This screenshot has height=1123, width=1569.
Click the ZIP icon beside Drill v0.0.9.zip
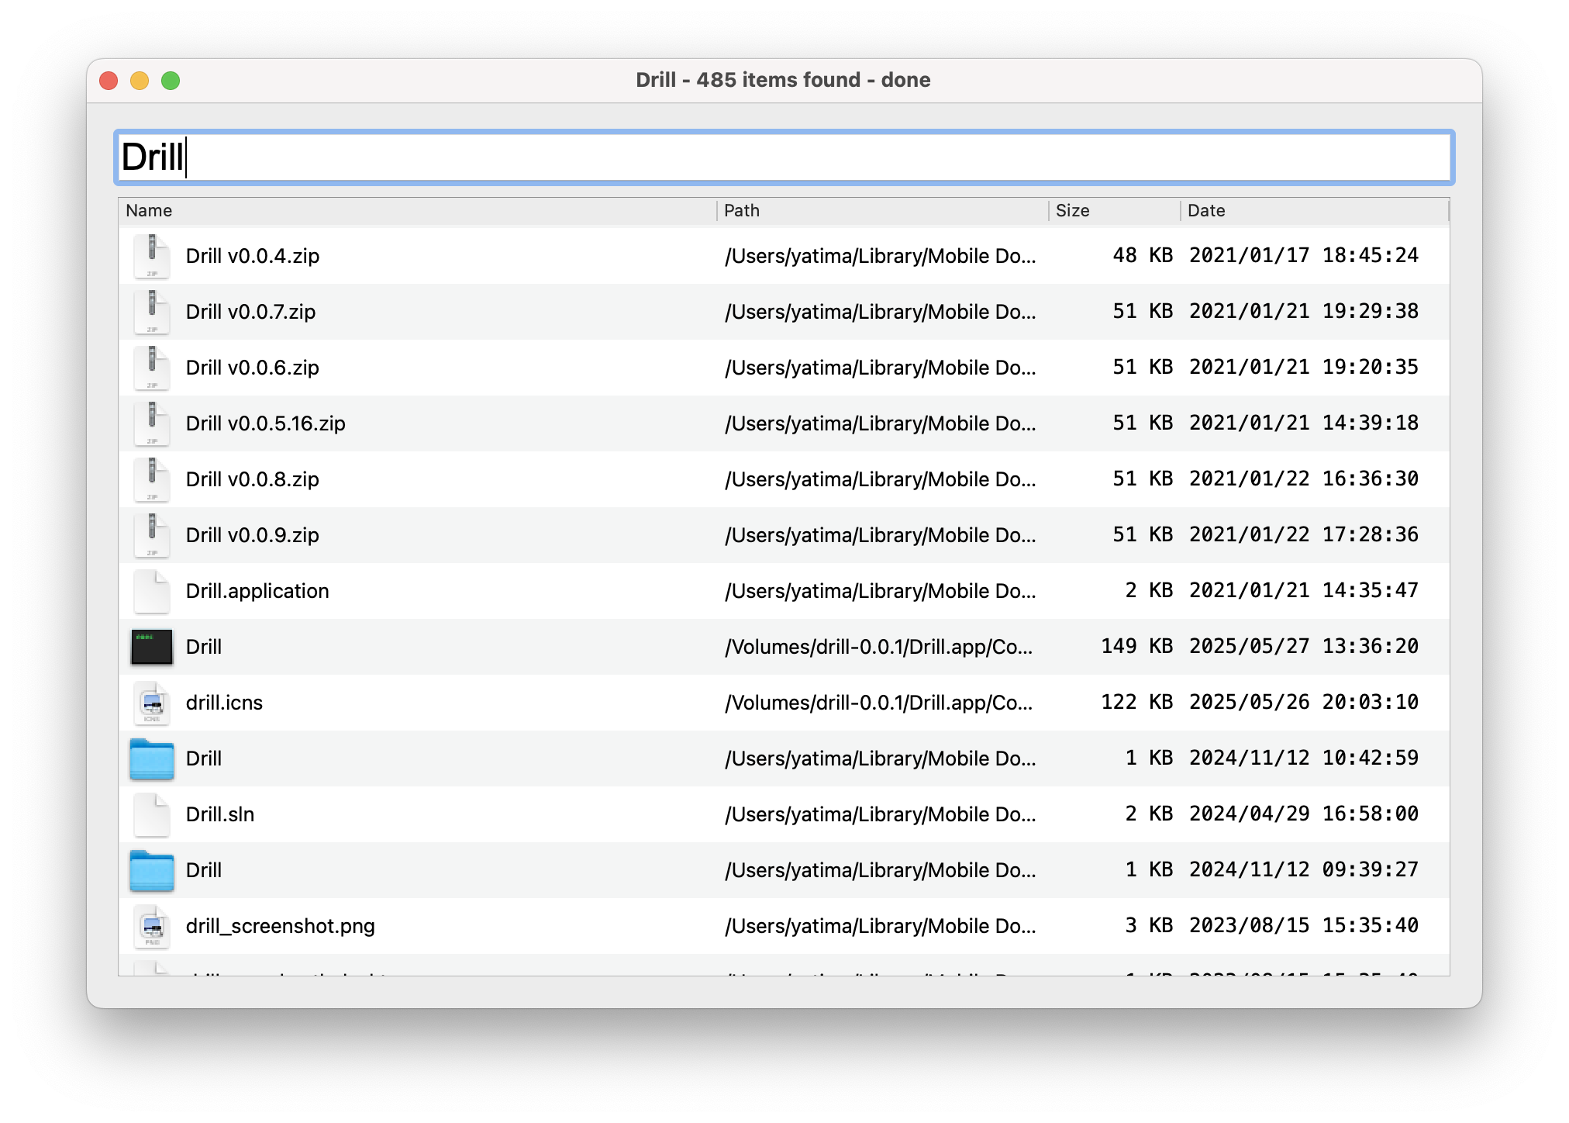pyautogui.click(x=152, y=535)
